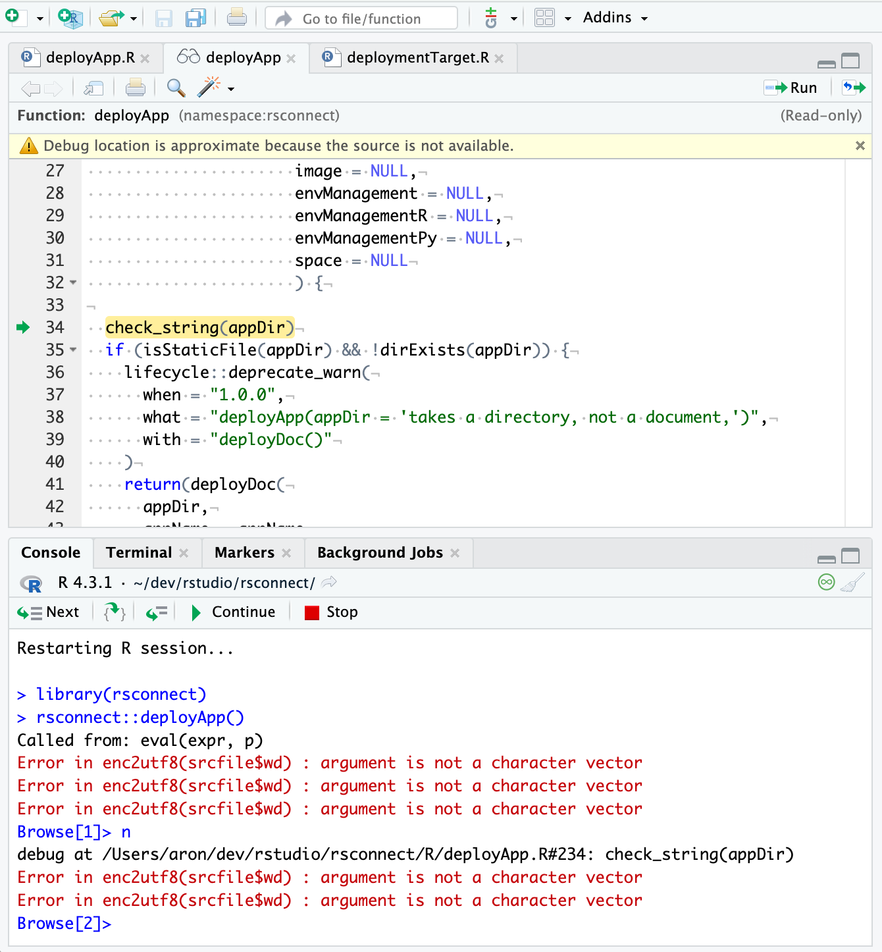Print the current file from main toolbar
Image resolution: width=882 pixels, height=952 pixels.
pyautogui.click(x=237, y=18)
